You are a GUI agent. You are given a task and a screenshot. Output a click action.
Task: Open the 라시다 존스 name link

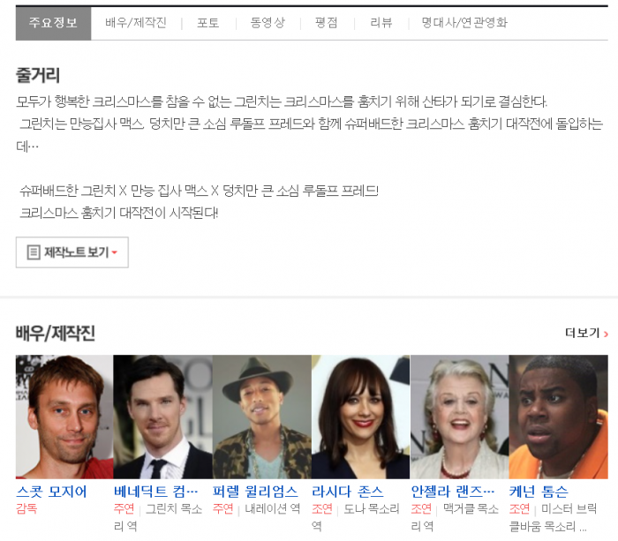(x=347, y=492)
